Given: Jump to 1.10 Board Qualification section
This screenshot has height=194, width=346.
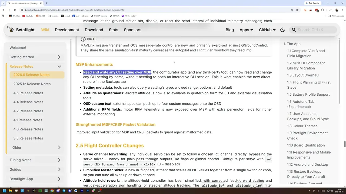Looking at the screenshot, I should click(x=306, y=145).
